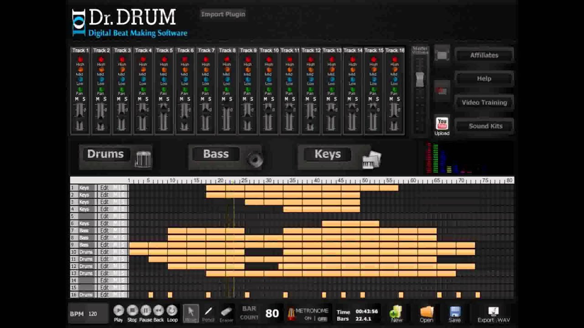This screenshot has width=584, height=328.
Task: Click bar 40 on the timeline ruler
Action: point(317,180)
